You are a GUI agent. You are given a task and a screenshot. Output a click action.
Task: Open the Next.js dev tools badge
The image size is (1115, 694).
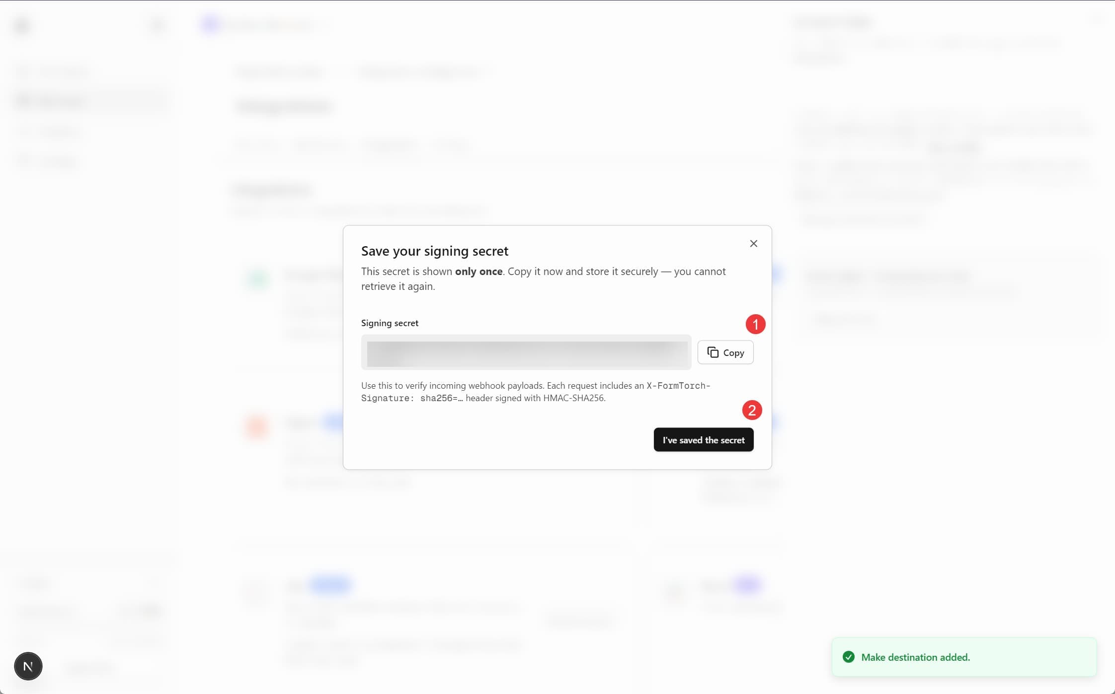[28, 666]
